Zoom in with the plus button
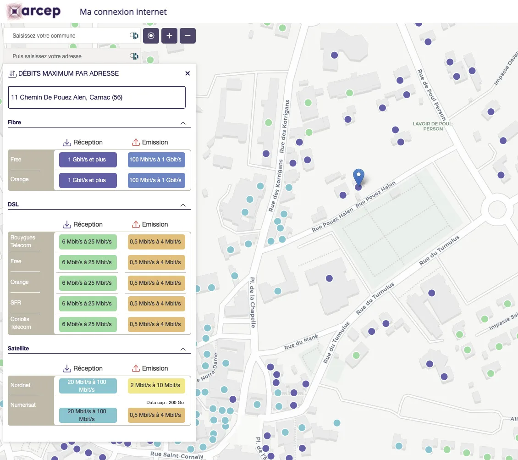 (x=169, y=36)
